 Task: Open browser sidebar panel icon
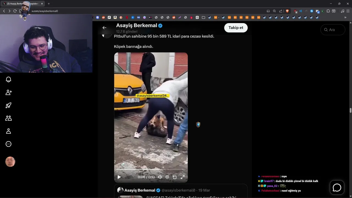334,11
